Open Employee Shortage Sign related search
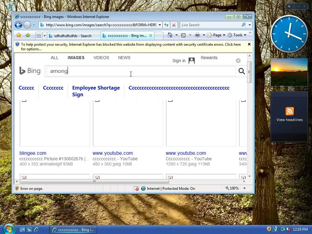This screenshot has height=234, width=312. click(x=96, y=91)
